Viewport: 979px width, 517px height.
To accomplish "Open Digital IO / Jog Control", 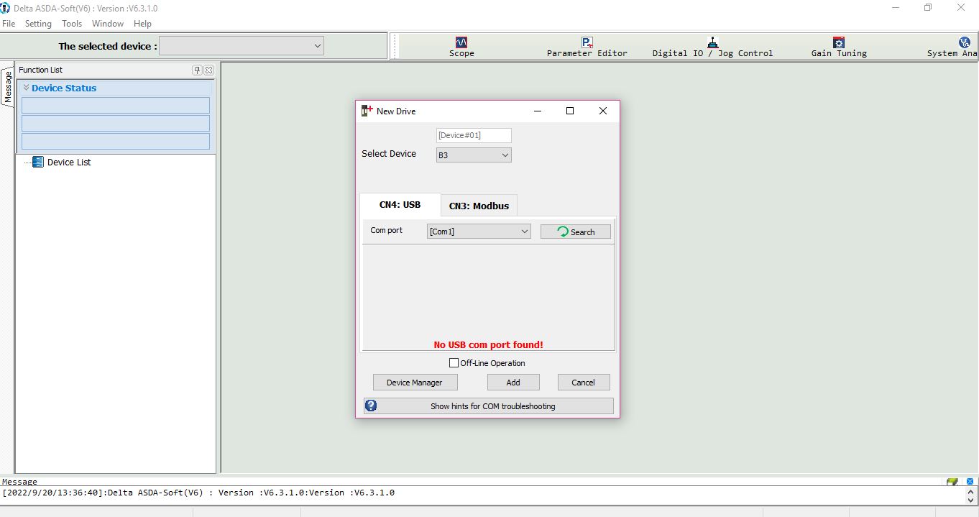I will pyautogui.click(x=712, y=47).
